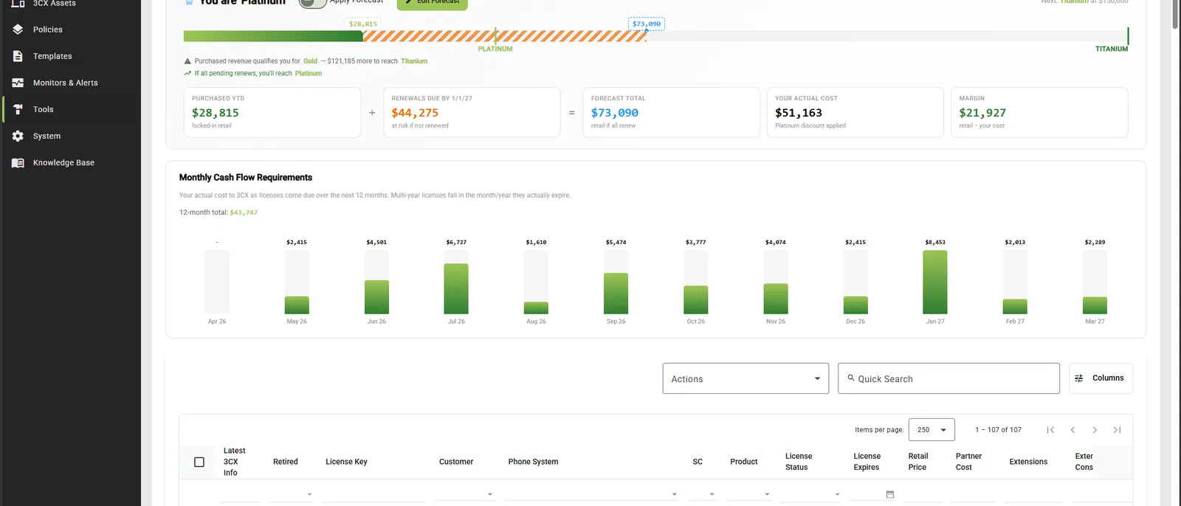Click the trend arrow icon beside pending renewals note
Viewport: 1181px width, 506px height.
[187, 73]
